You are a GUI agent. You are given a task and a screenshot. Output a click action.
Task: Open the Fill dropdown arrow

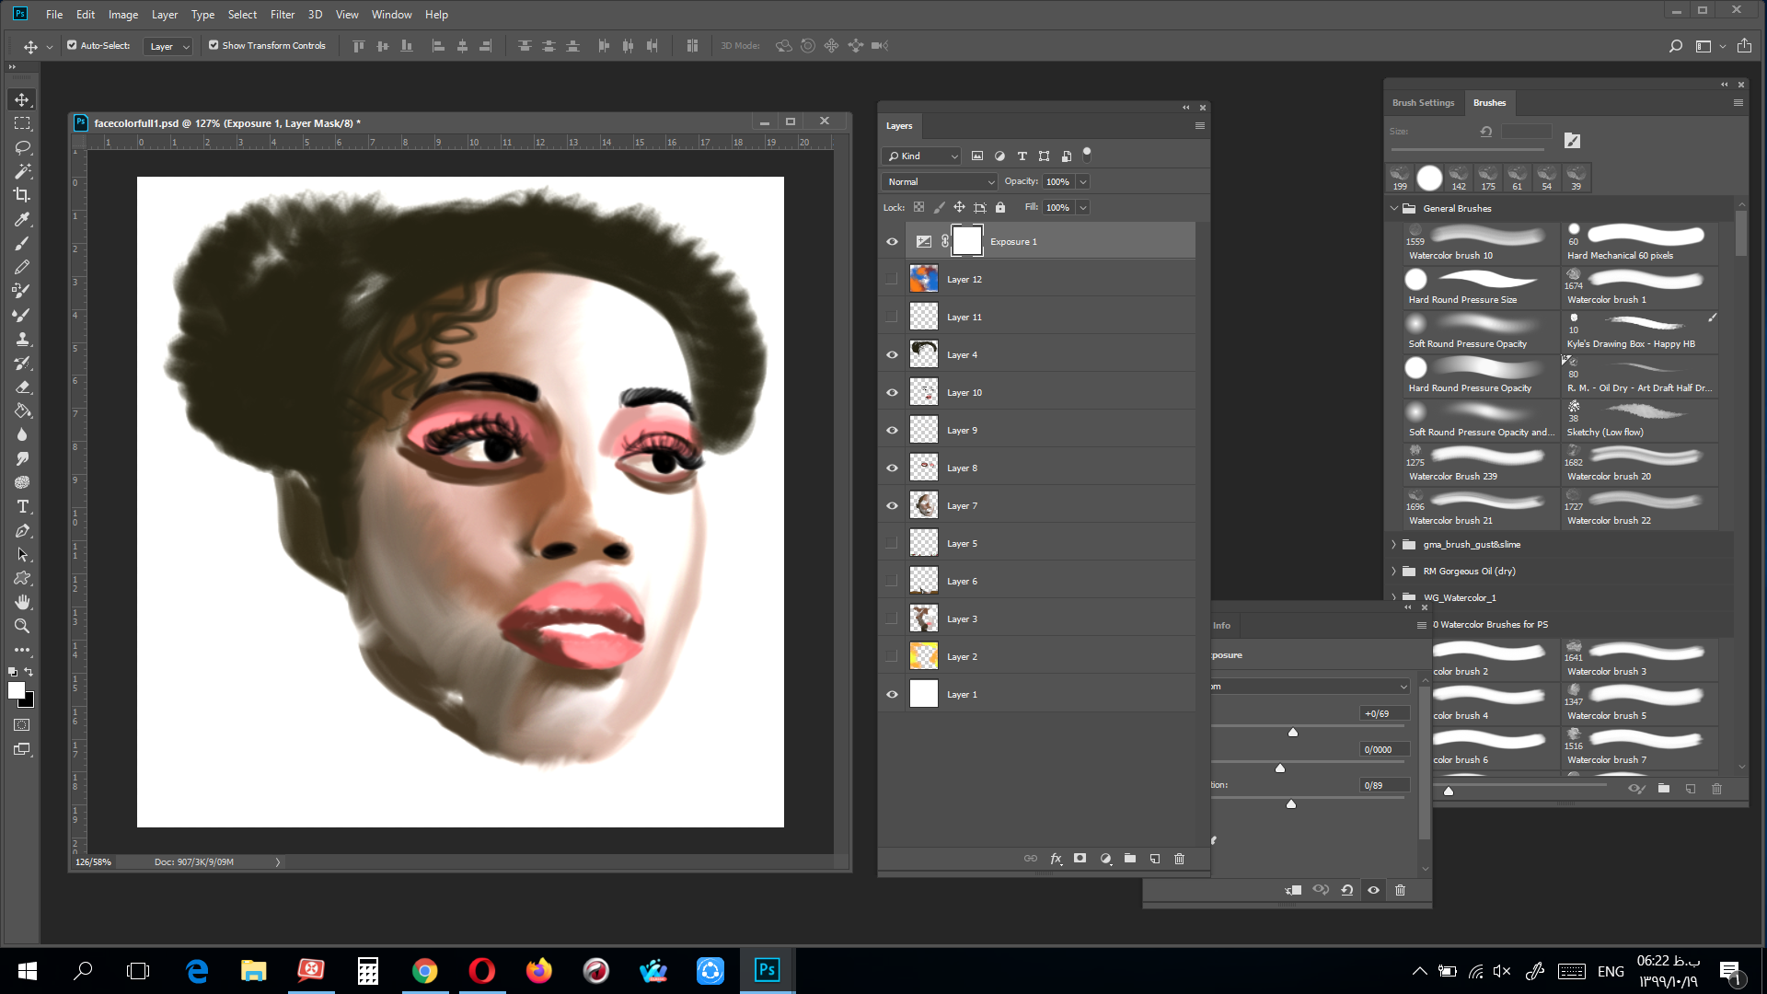pos(1083,208)
